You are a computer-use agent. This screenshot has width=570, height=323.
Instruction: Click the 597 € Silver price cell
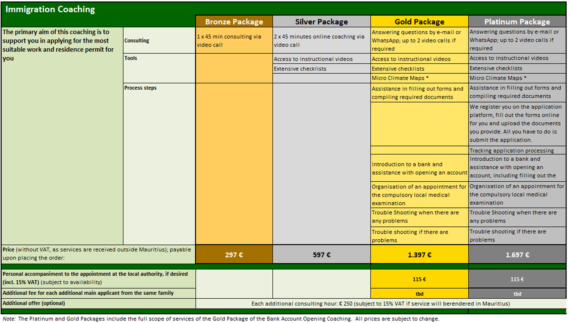tap(321, 255)
